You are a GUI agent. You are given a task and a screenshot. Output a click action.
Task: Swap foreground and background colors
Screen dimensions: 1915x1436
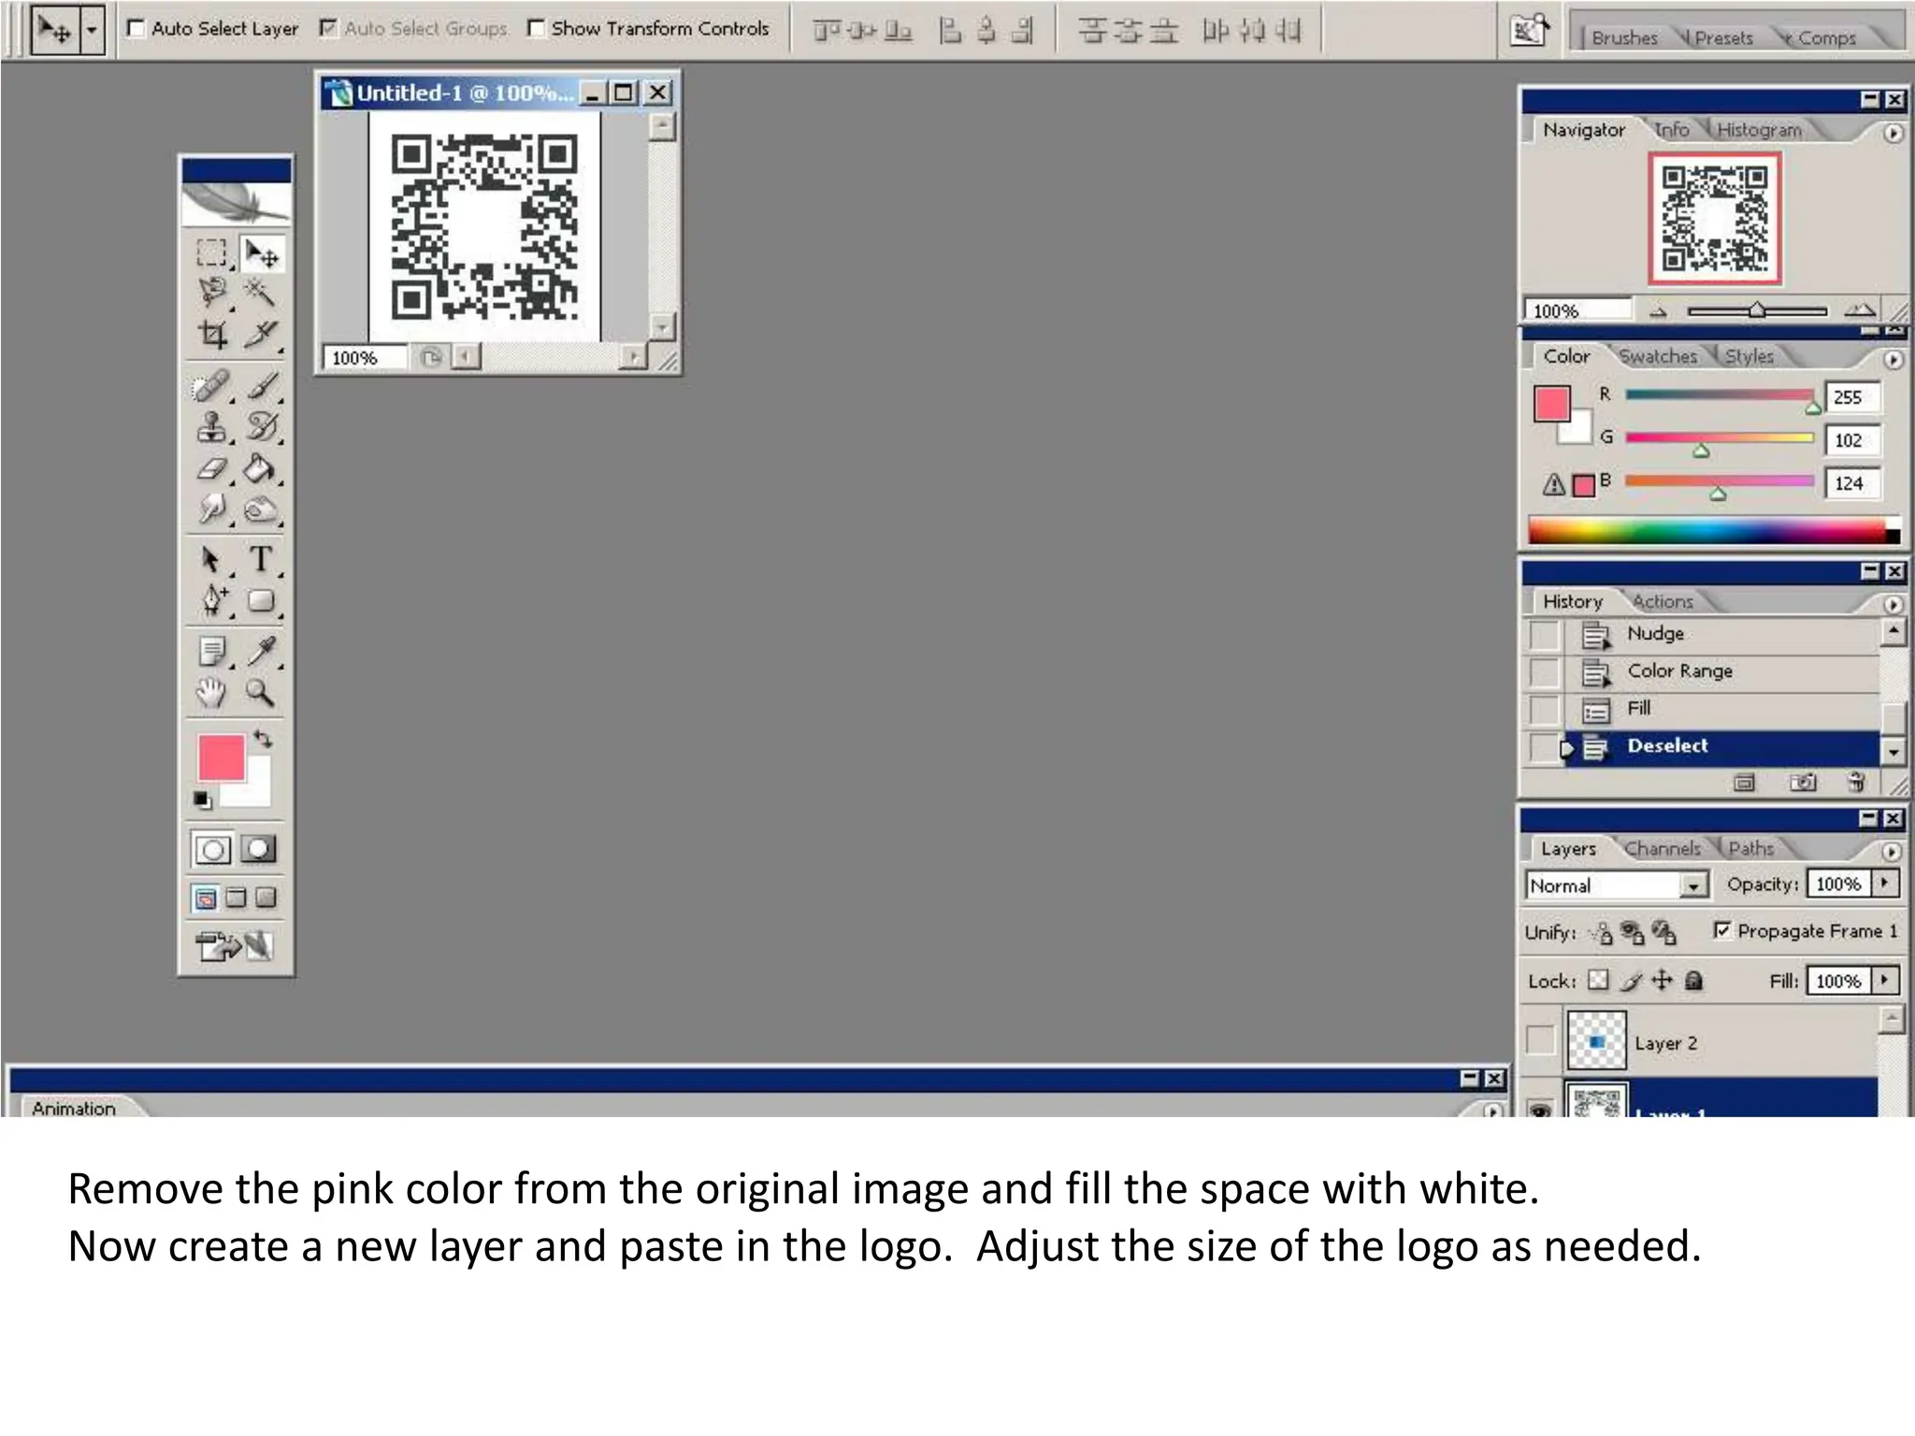[264, 740]
